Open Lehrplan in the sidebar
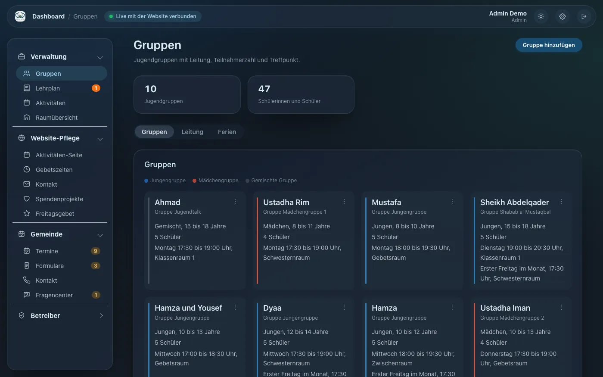The image size is (603, 377). pos(62,88)
